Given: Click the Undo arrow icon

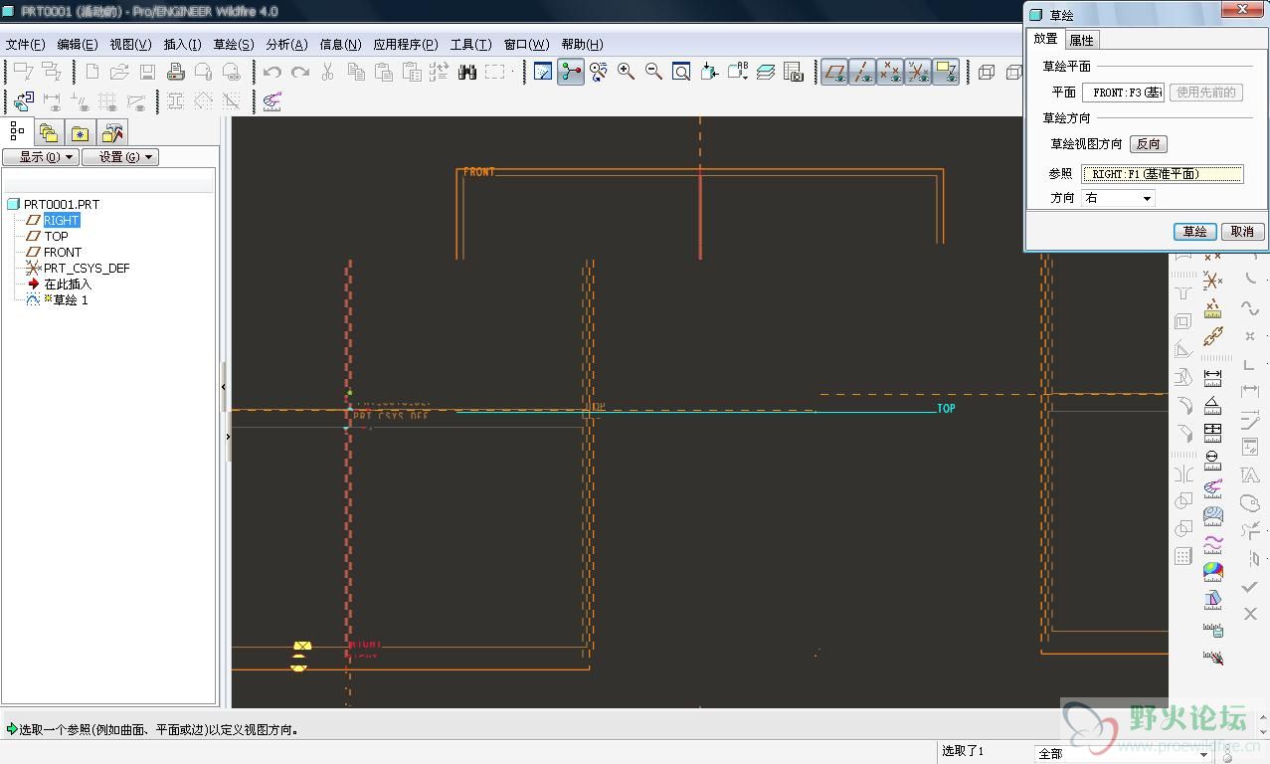Looking at the screenshot, I should [272, 72].
